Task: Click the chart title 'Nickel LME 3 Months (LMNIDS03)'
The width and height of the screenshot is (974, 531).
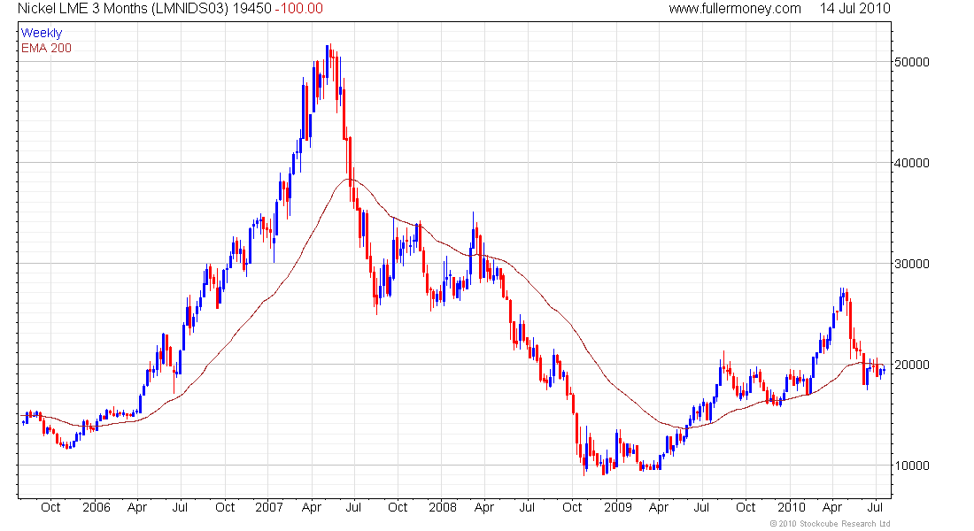Action: 123,9
